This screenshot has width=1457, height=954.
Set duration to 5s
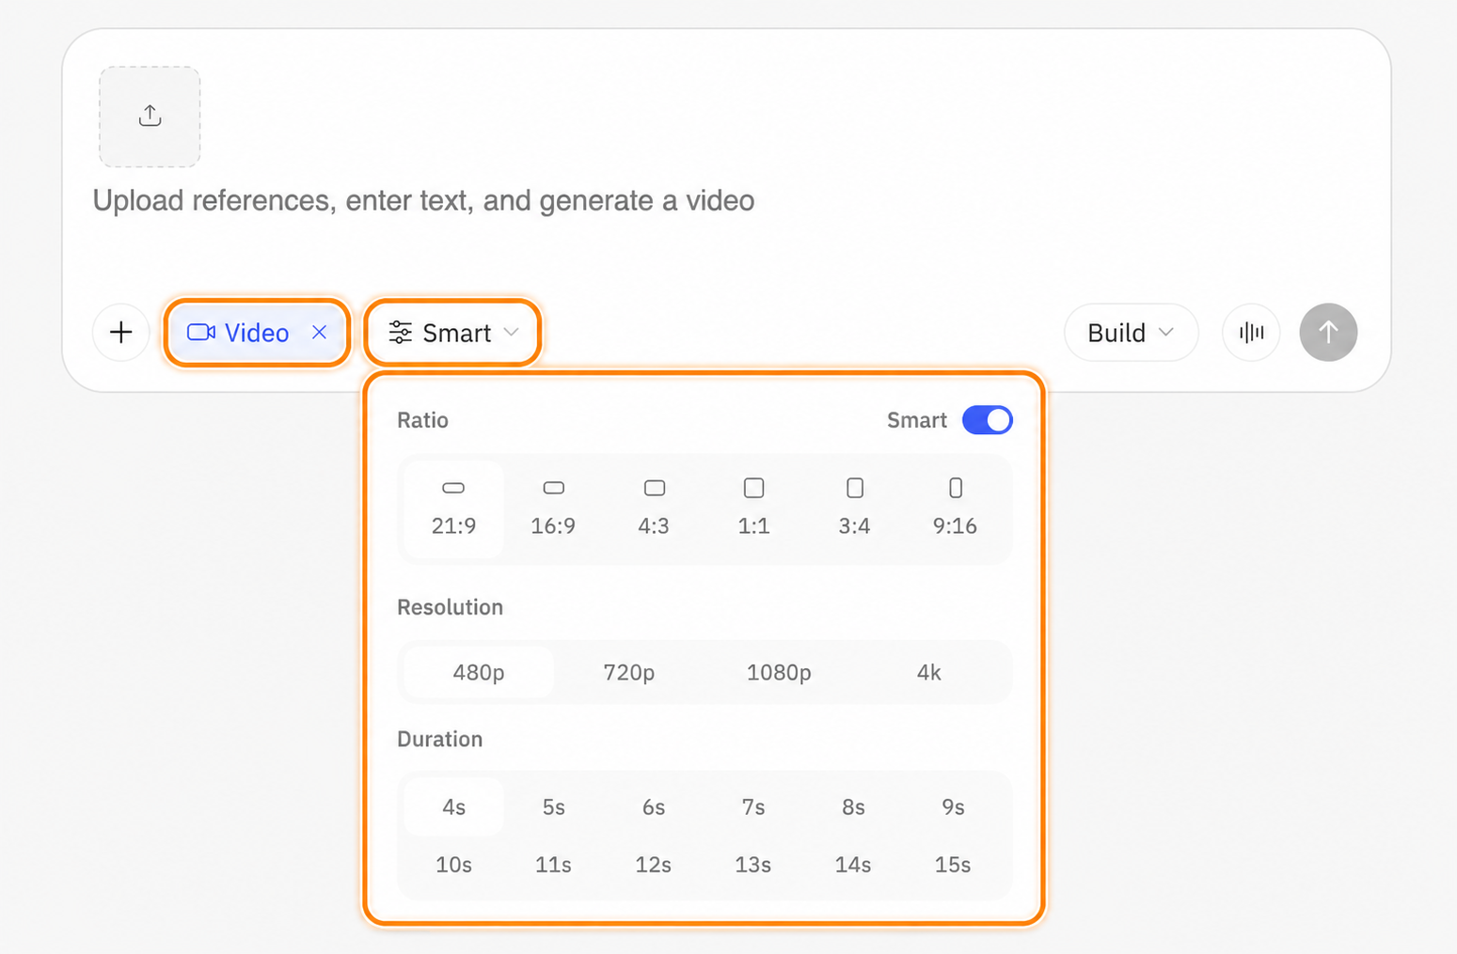tap(553, 807)
